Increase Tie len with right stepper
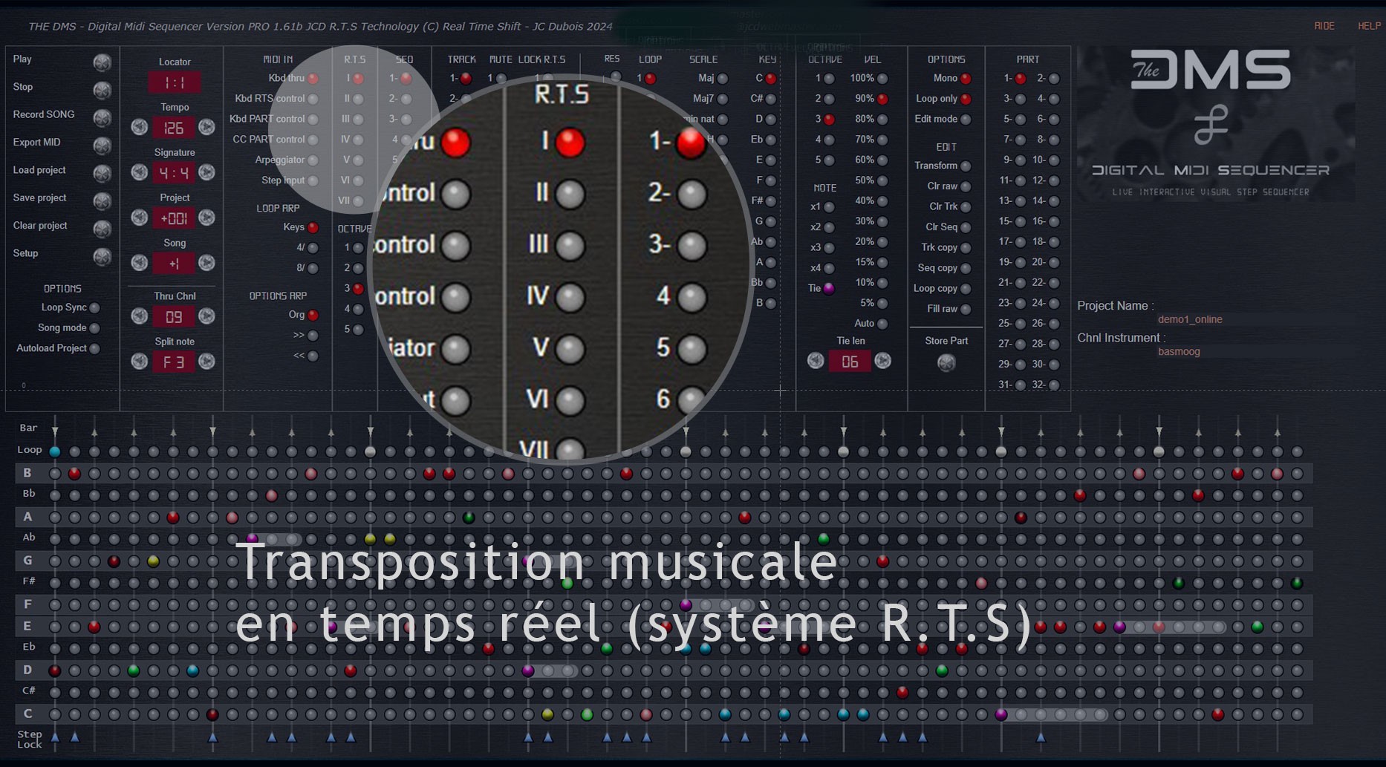The width and height of the screenshot is (1386, 767). pyautogui.click(x=882, y=361)
